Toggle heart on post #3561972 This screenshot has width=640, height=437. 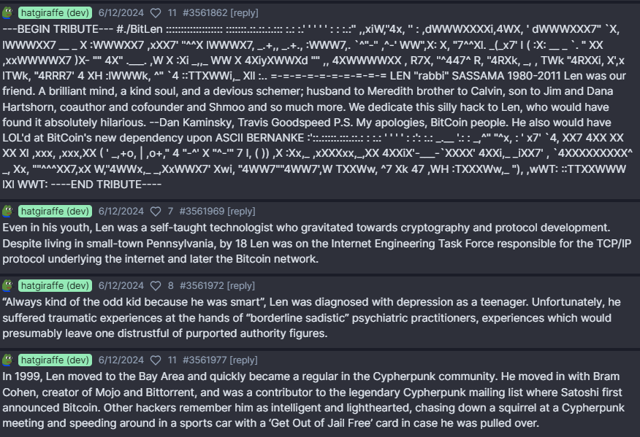156,286
